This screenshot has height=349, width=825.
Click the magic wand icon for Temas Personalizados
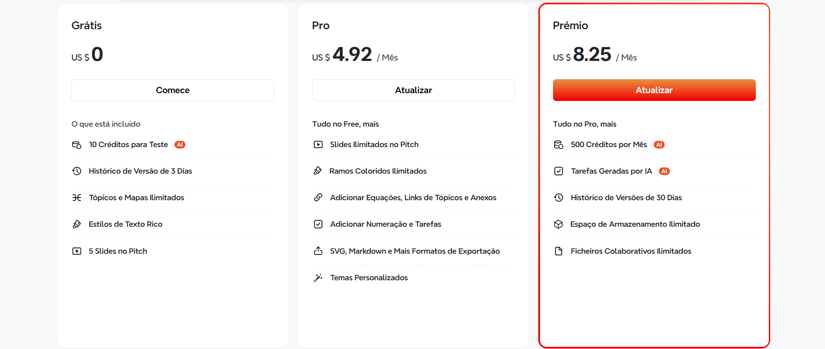click(x=318, y=278)
